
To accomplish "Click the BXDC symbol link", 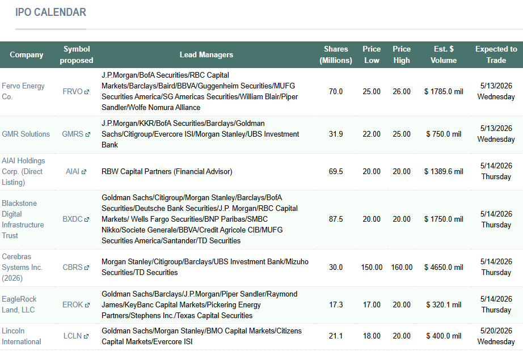I will (x=73, y=219).
